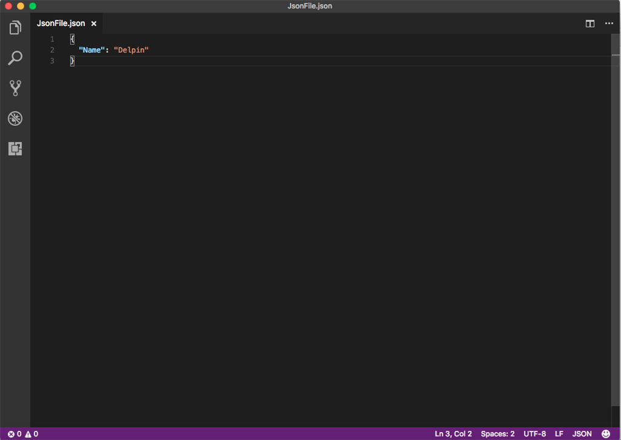
Task: Click the vertical scrollbar thumb in editor
Action: (x=616, y=219)
